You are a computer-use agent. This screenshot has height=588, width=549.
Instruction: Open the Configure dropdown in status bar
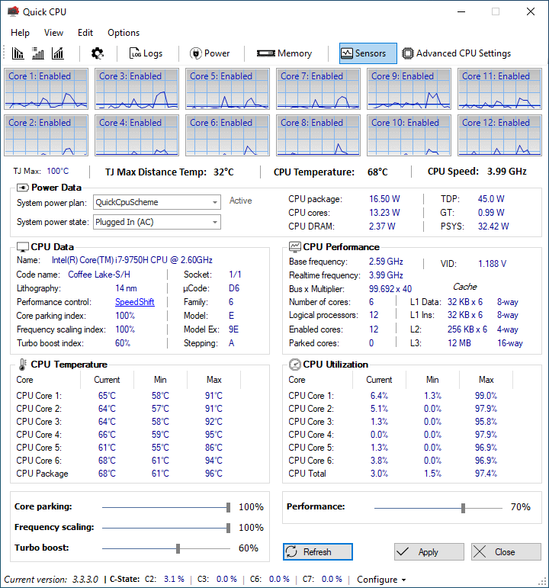tap(381, 580)
